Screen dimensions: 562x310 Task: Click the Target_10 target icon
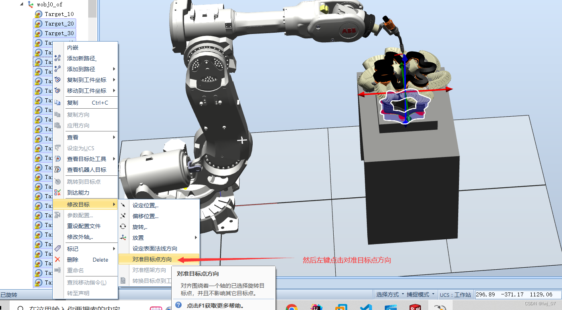pos(38,14)
